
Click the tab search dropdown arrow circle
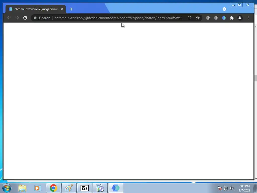(x=224, y=9)
